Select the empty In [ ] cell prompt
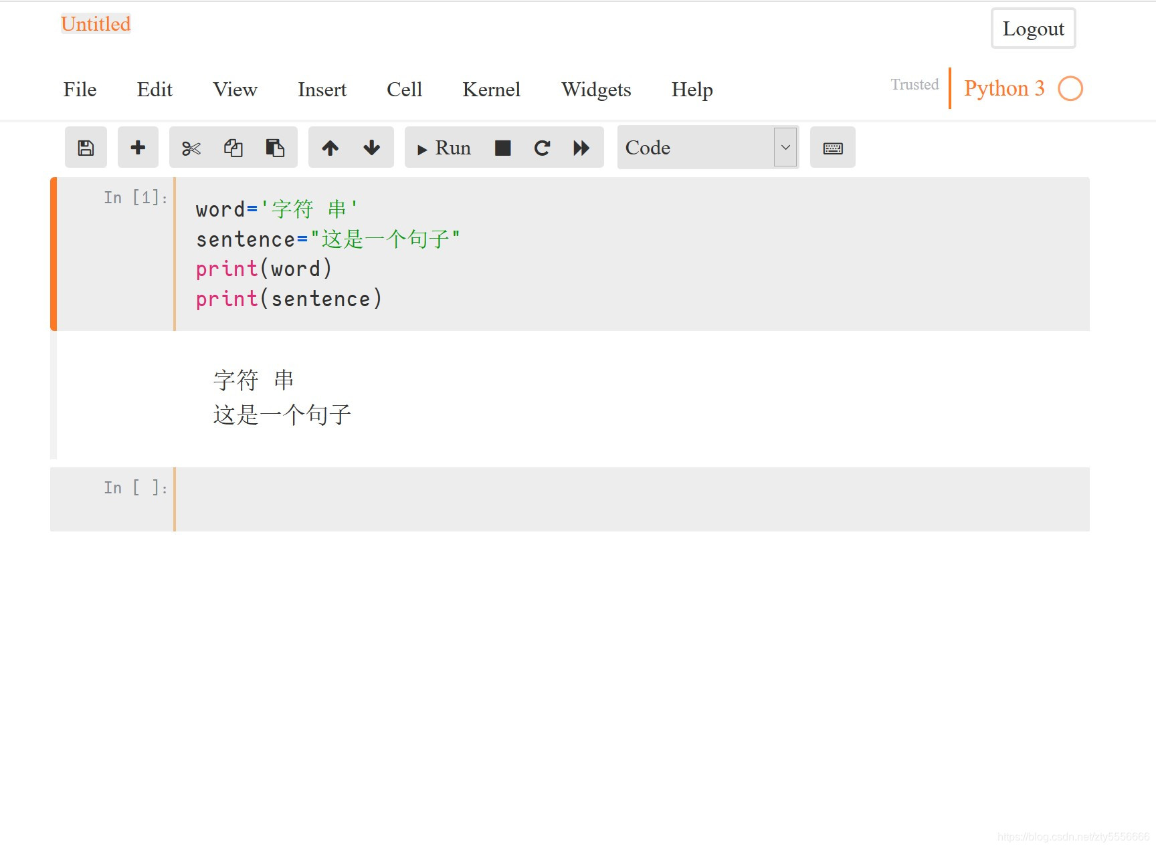1156x849 pixels. [135, 487]
